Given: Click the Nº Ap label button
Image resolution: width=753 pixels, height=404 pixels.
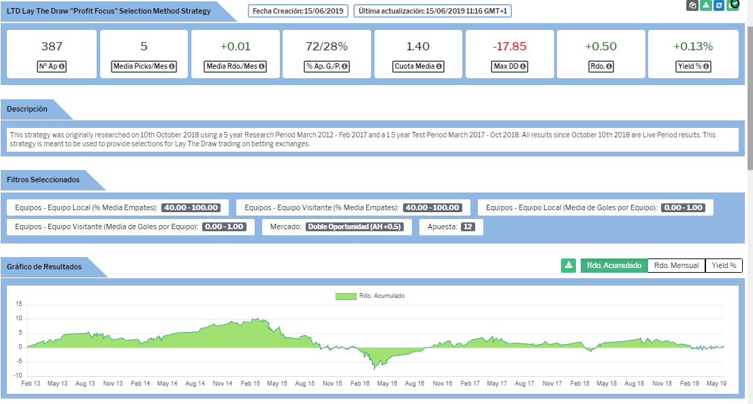Looking at the screenshot, I should click(51, 66).
